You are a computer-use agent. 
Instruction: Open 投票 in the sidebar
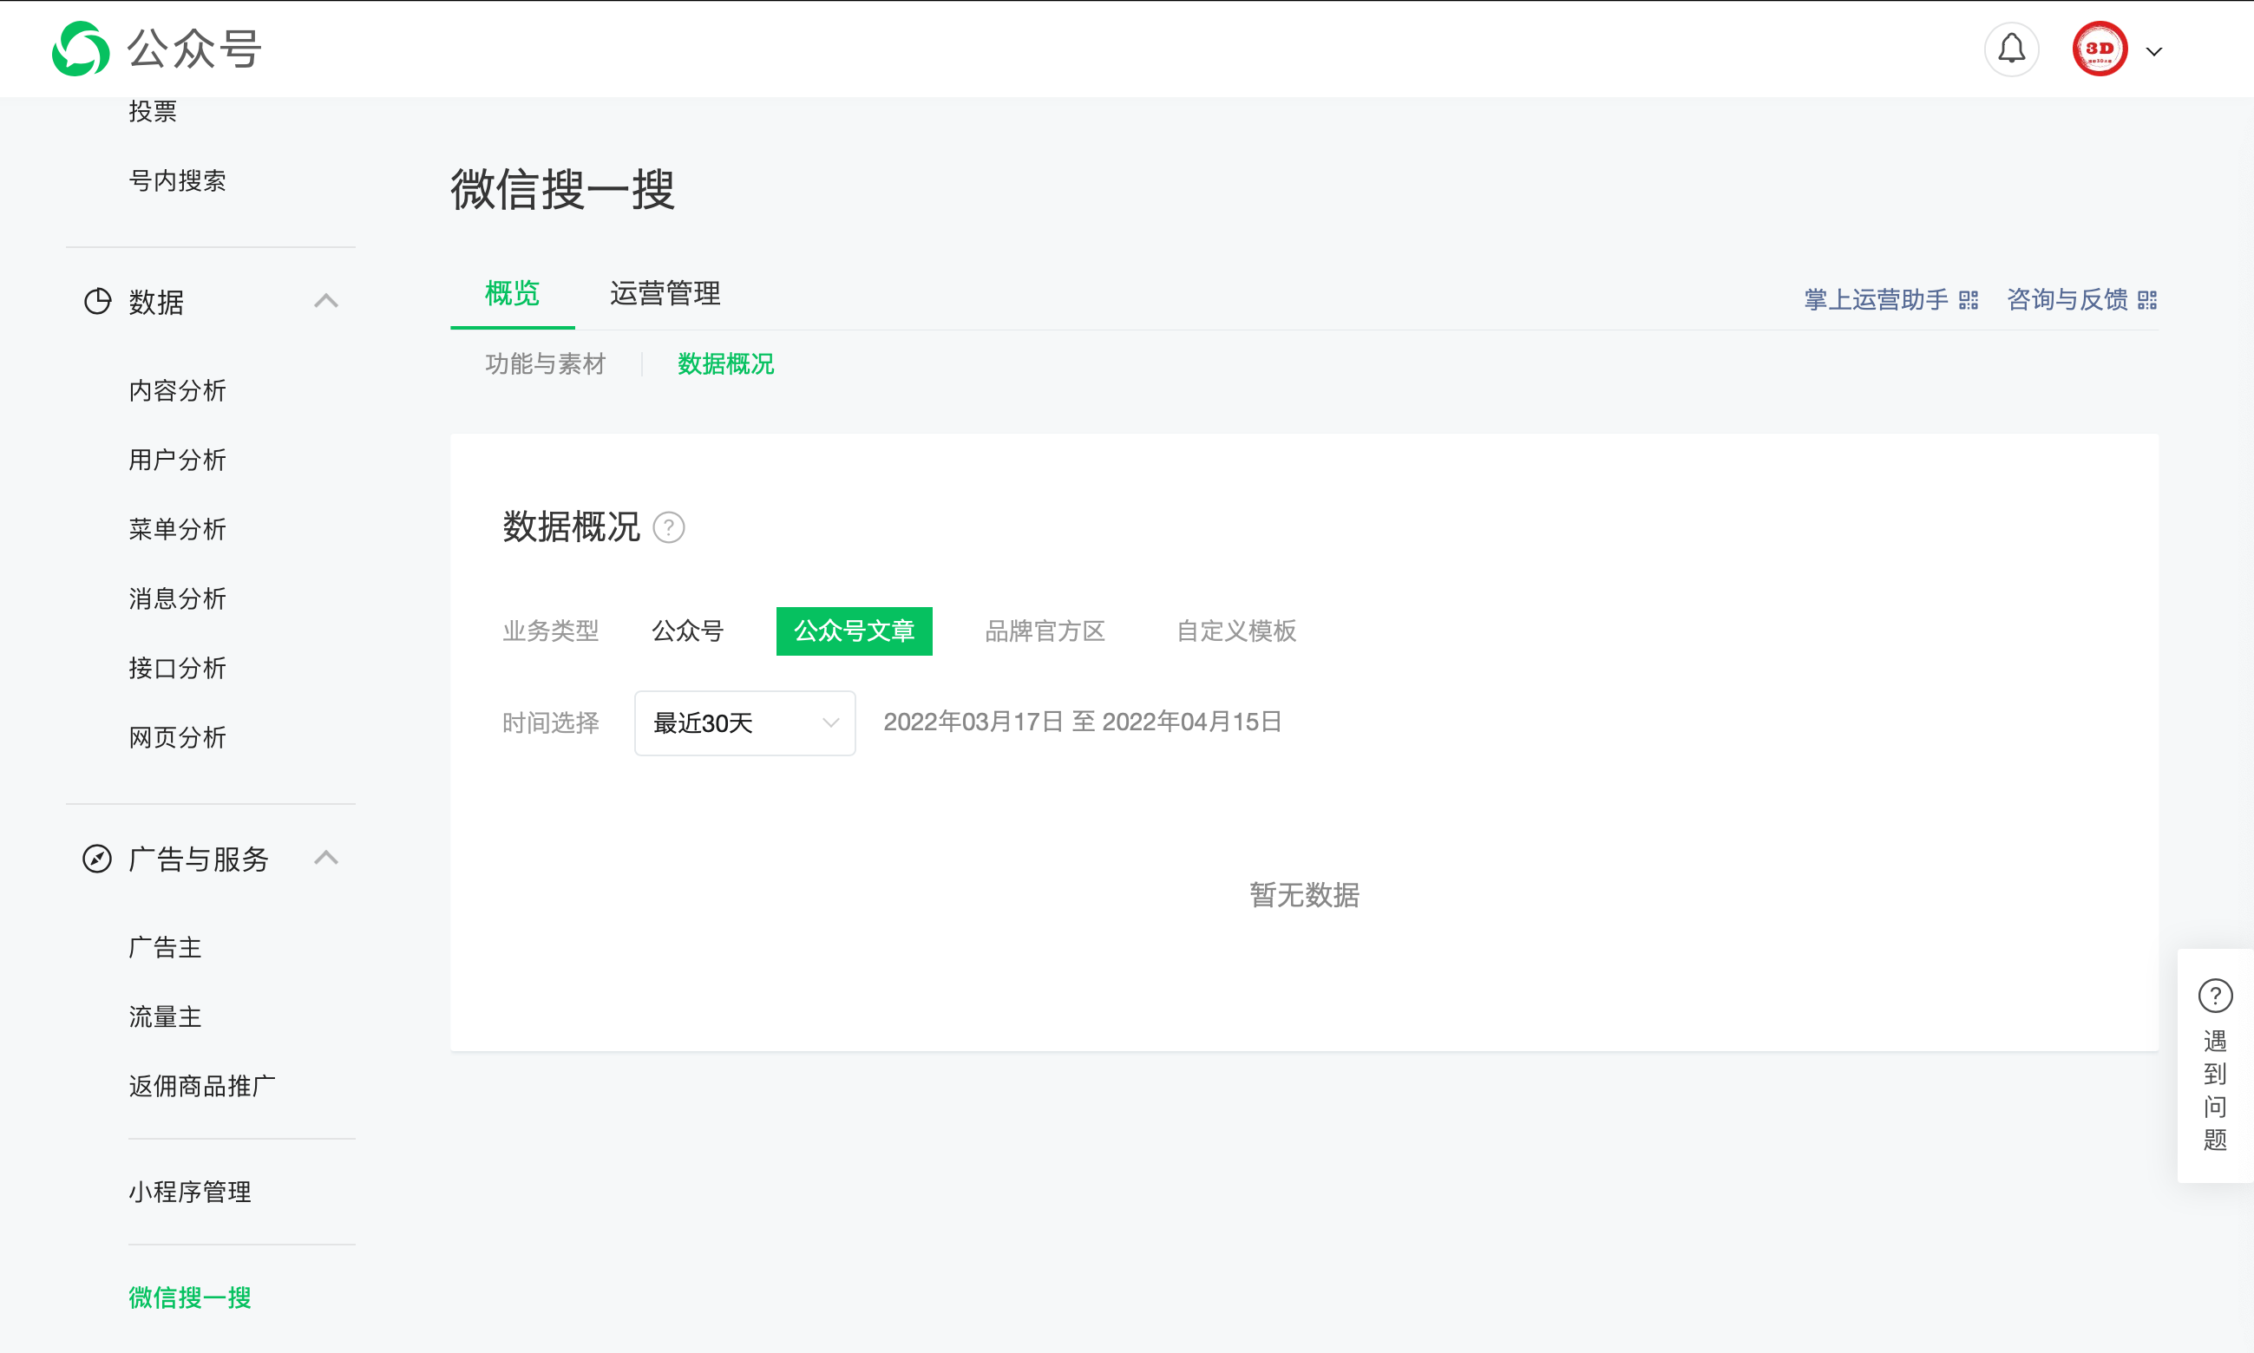pyautogui.click(x=153, y=111)
